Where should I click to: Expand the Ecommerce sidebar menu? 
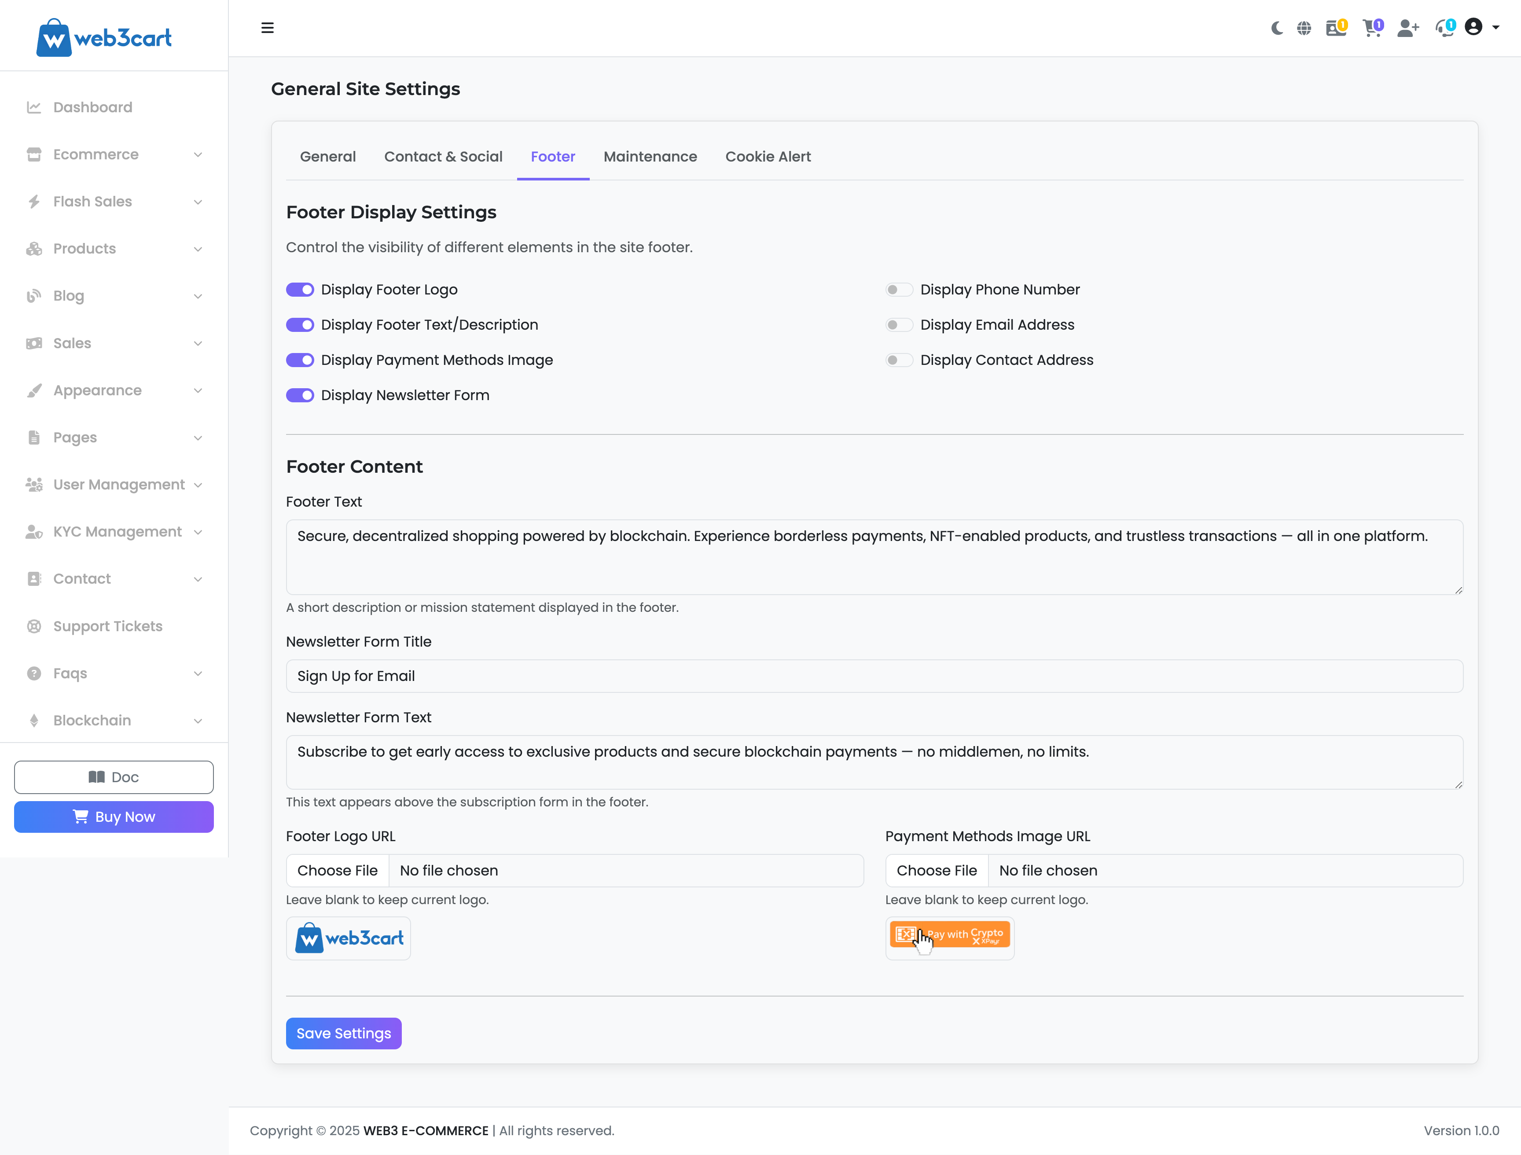tap(114, 155)
